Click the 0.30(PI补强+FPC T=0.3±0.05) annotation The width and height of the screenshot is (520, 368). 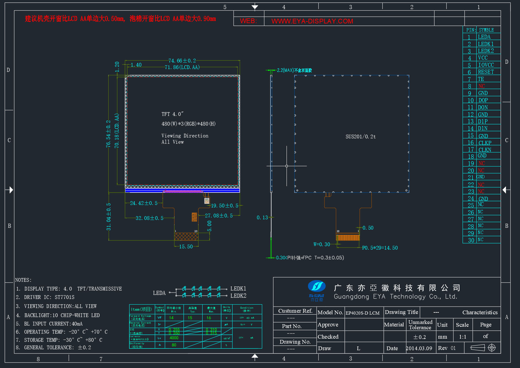310,258
